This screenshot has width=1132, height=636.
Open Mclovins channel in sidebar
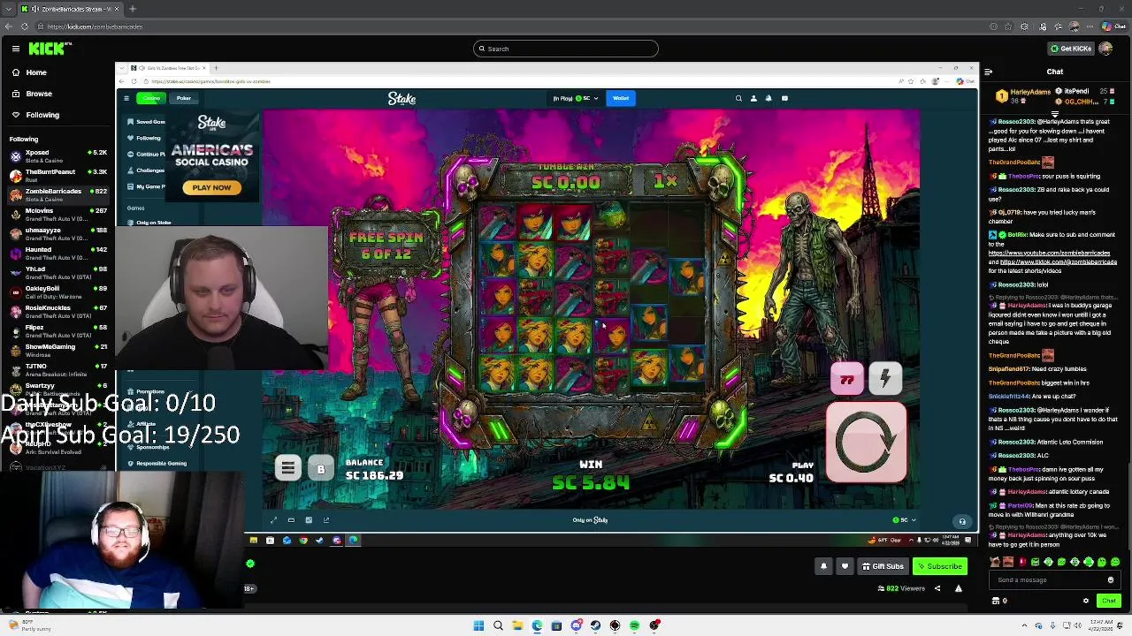[x=57, y=215]
